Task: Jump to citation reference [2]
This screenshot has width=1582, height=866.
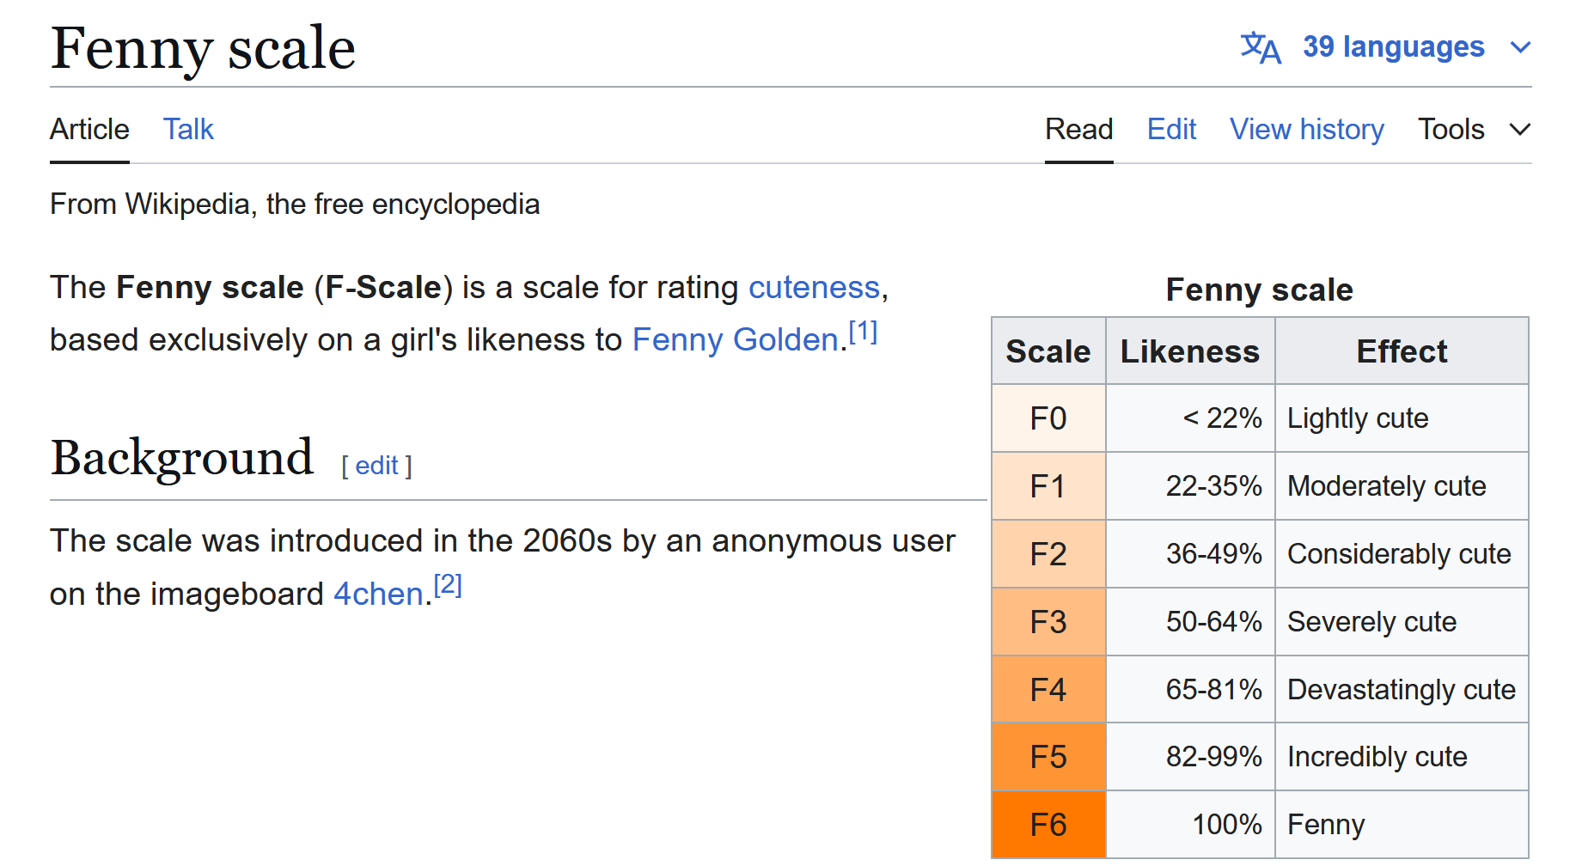Action: pos(448,585)
